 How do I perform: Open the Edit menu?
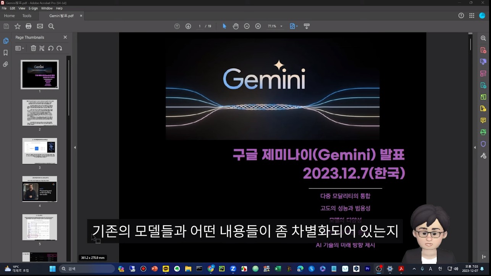pos(13,8)
